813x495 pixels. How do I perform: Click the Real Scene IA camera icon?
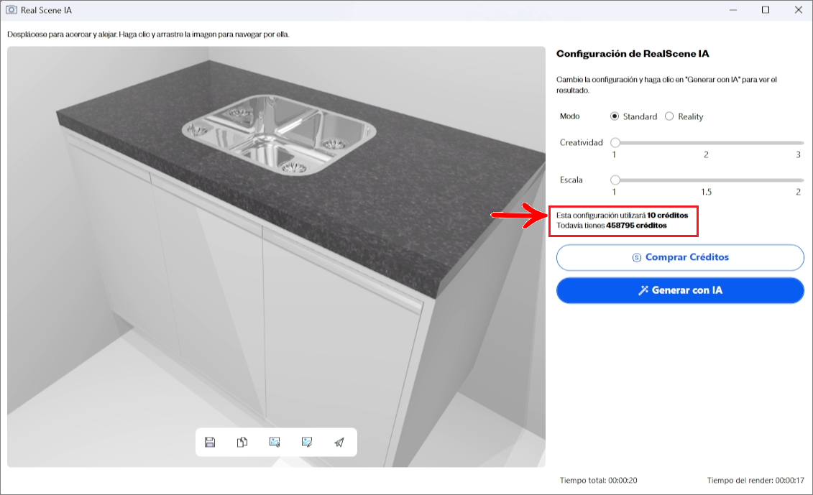click(x=12, y=10)
